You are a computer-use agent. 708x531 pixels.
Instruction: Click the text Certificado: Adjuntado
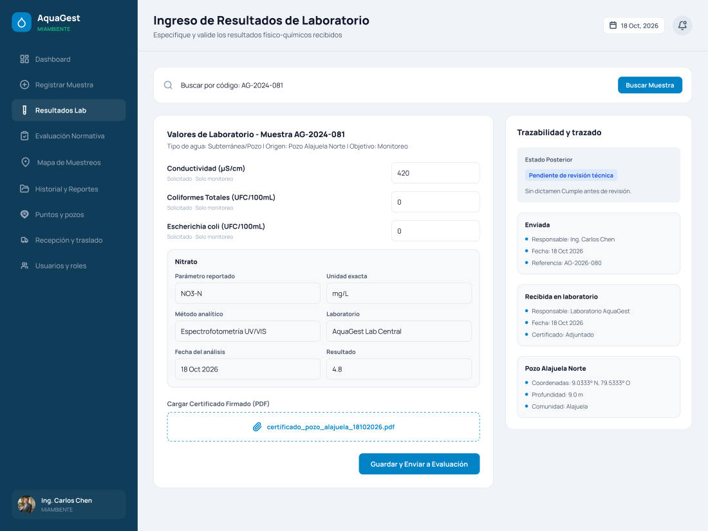[x=563, y=335]
